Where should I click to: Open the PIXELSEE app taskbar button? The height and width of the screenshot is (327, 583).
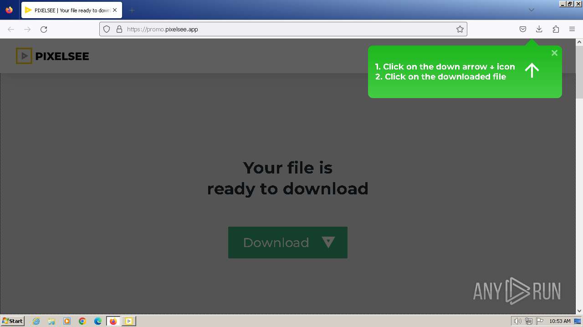[x=129, y=321]
